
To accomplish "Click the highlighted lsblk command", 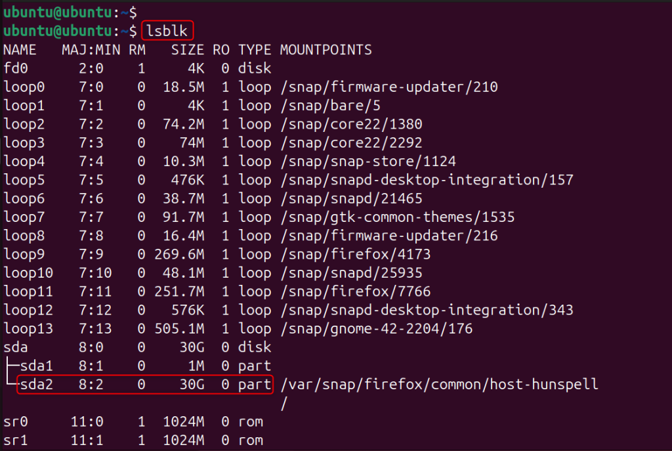I will (x=166, y=30).
